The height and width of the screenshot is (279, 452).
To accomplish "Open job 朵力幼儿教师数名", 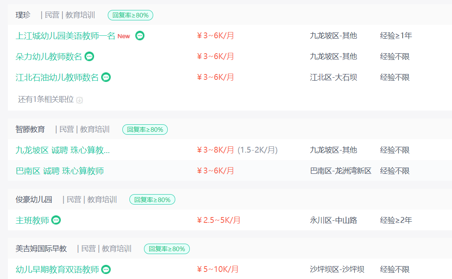I will click(49, 57).
